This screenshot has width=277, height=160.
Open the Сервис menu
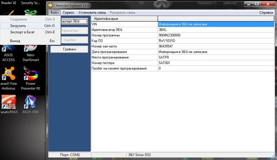69,12
